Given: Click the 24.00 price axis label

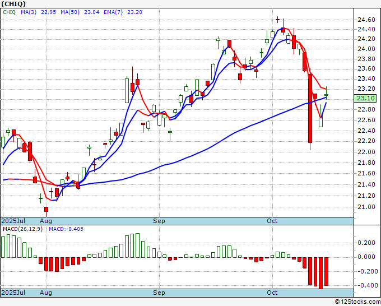Looking at the screenshot, I should 366,49.
